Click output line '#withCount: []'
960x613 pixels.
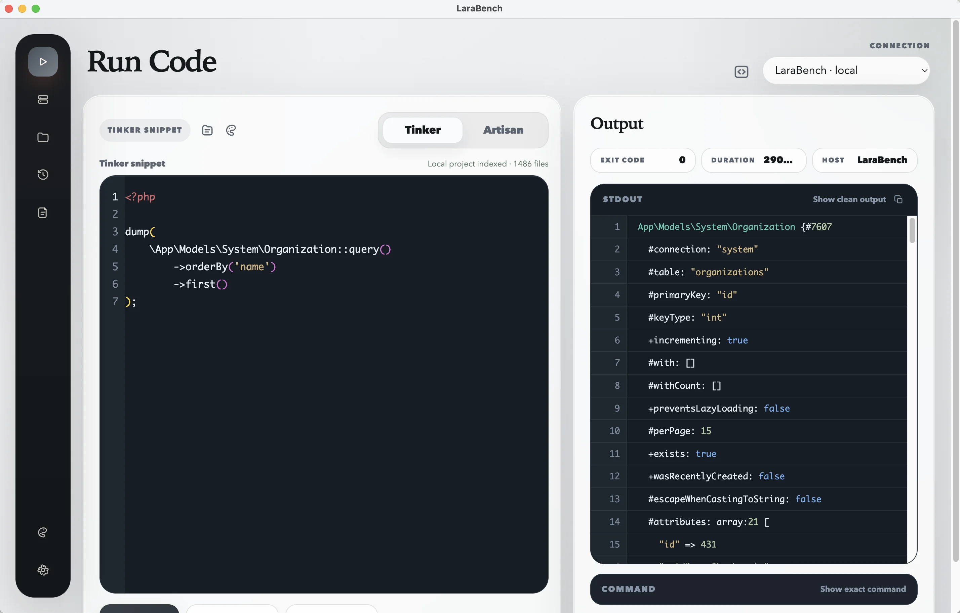coord(684,385)
